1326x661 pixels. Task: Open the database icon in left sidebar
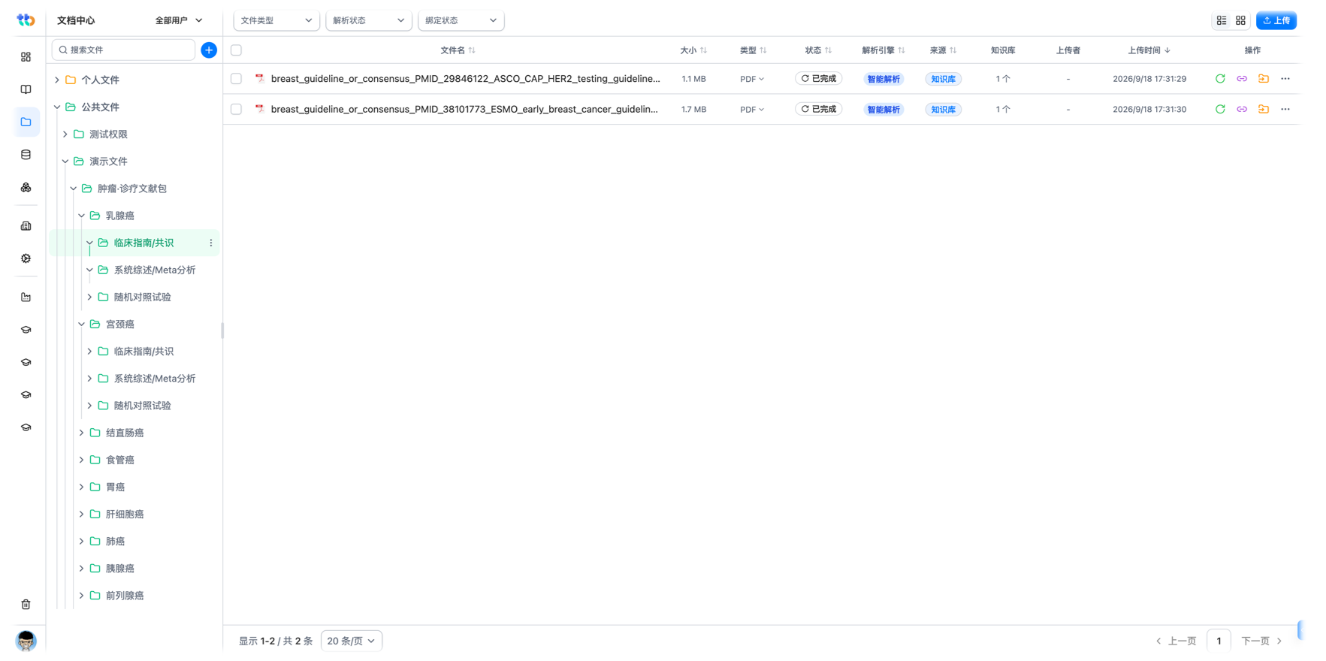pos(26,155)
